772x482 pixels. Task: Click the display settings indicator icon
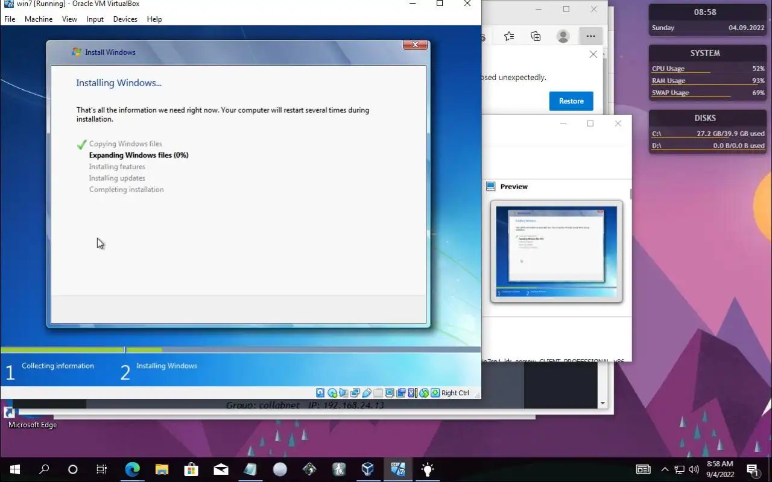(390, 393)
